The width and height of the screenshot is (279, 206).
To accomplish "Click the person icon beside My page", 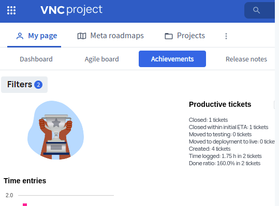I will point(20,36).
